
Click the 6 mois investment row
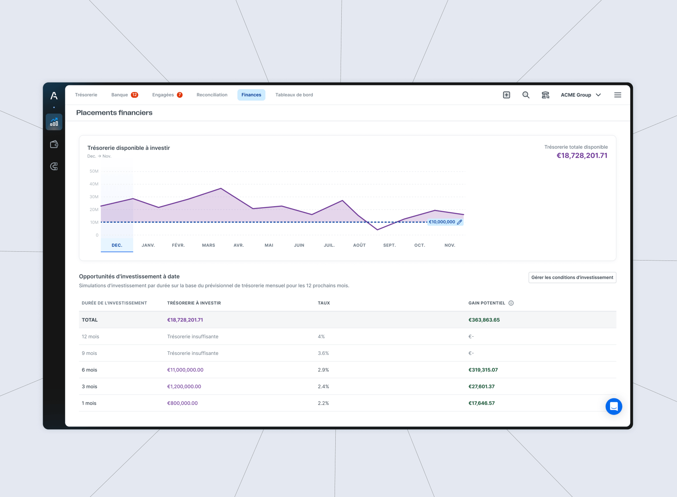pos(347,370)
